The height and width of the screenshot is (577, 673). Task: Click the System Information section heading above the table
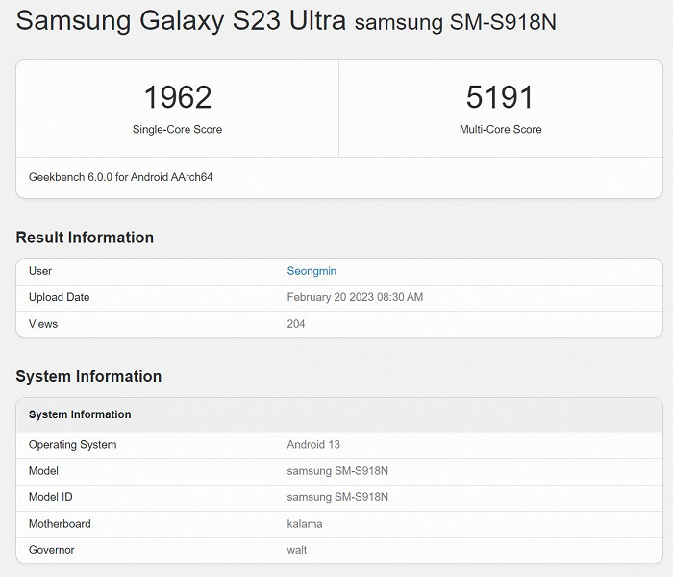click(x=88, y=376)
